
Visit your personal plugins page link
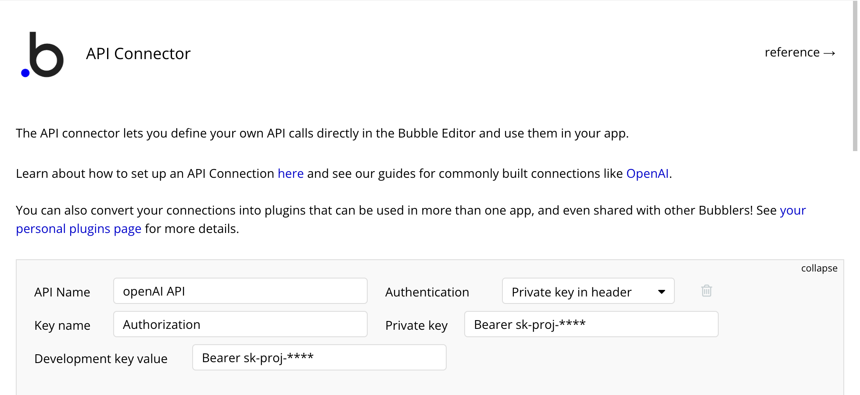79,229
